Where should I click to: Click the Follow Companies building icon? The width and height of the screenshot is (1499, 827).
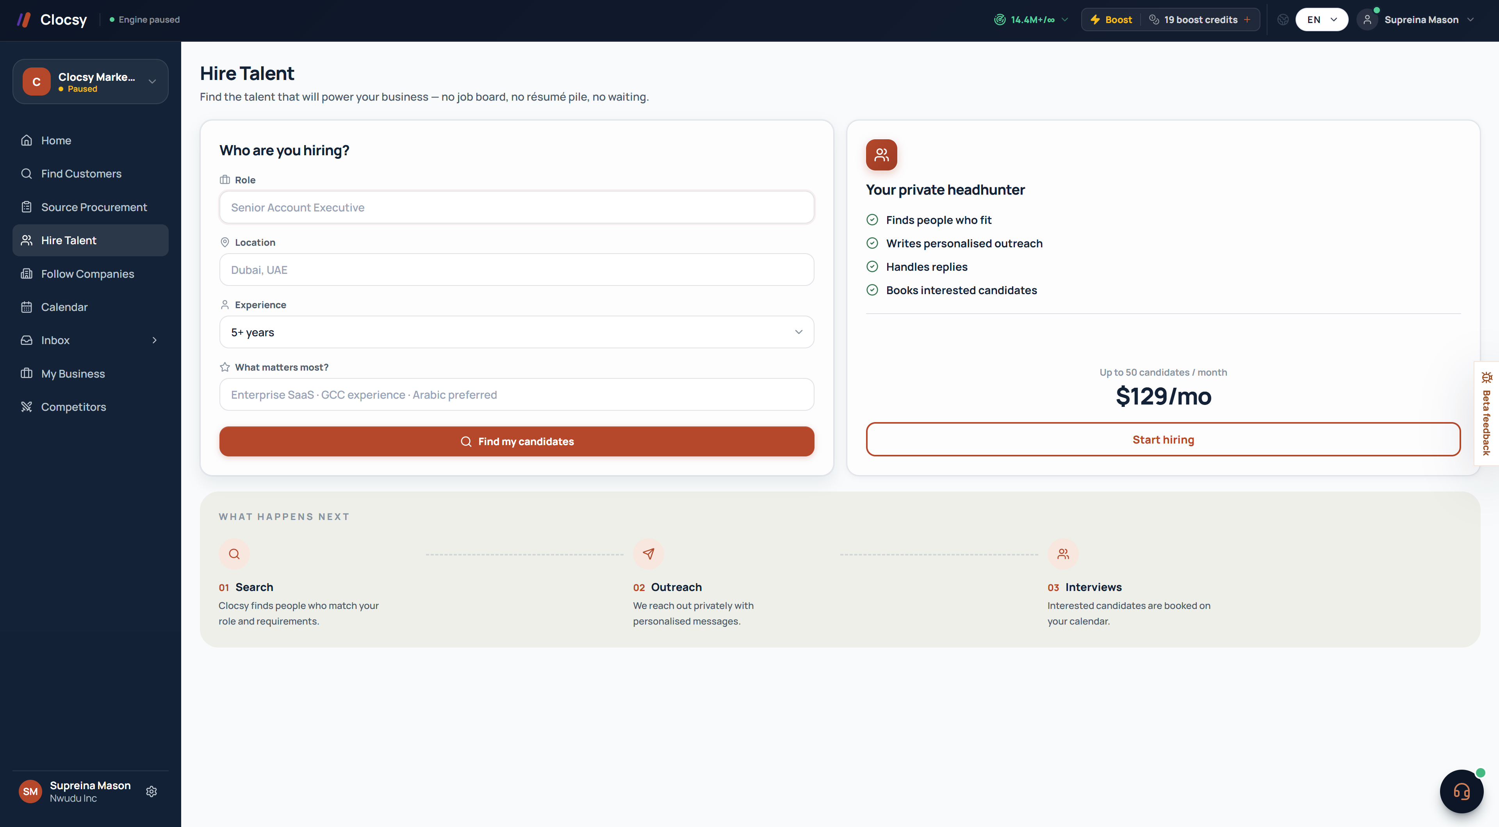pos(26,274)
